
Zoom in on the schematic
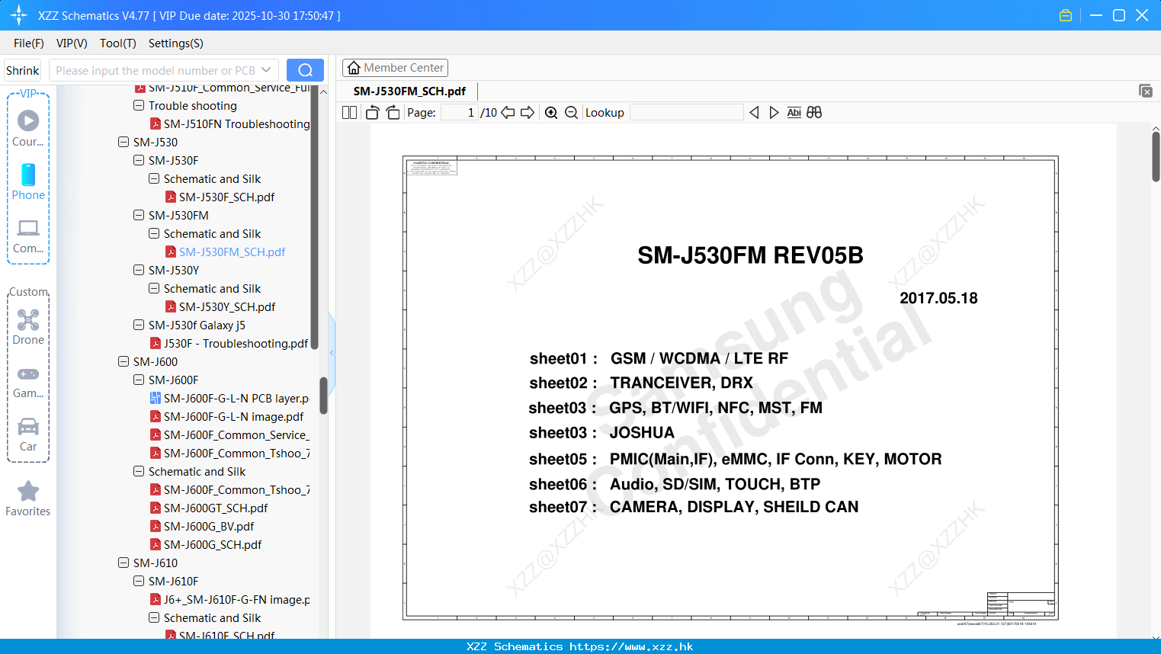coord(551,113)
